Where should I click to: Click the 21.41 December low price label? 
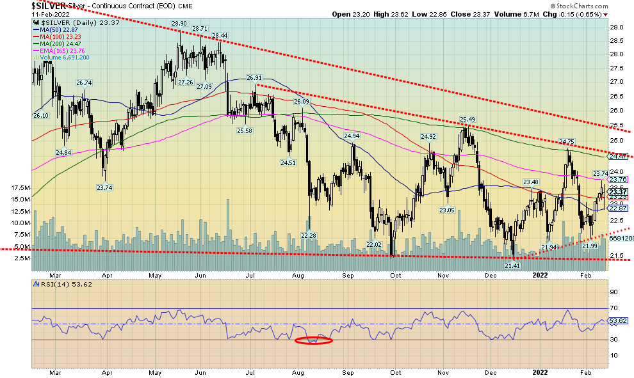coord(512,265)
